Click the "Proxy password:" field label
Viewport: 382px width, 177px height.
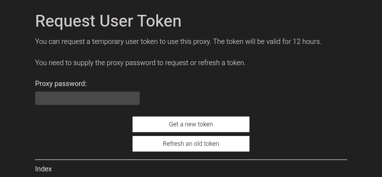click(x=61, y=84)
